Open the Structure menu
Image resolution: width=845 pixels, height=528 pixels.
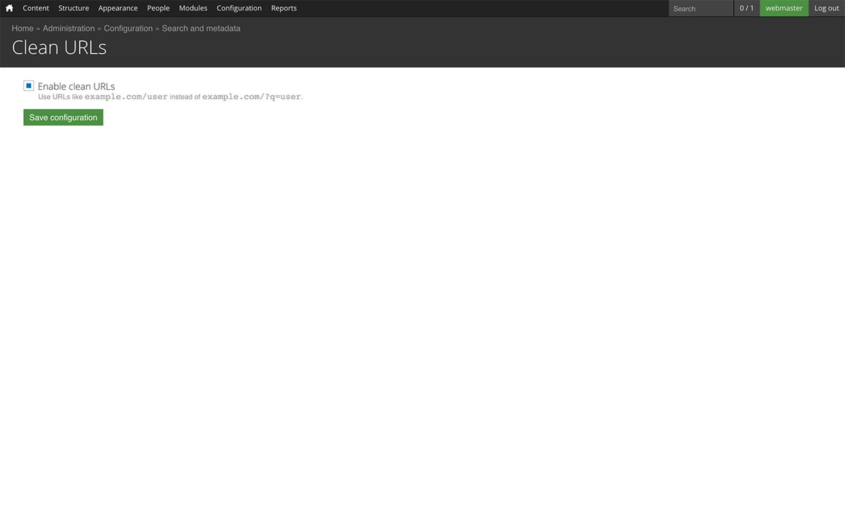[x=73, y=8]
